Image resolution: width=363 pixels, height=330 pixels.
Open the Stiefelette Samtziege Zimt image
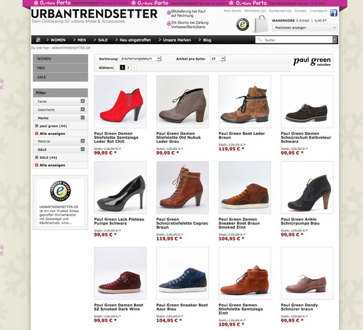(245, 273)
